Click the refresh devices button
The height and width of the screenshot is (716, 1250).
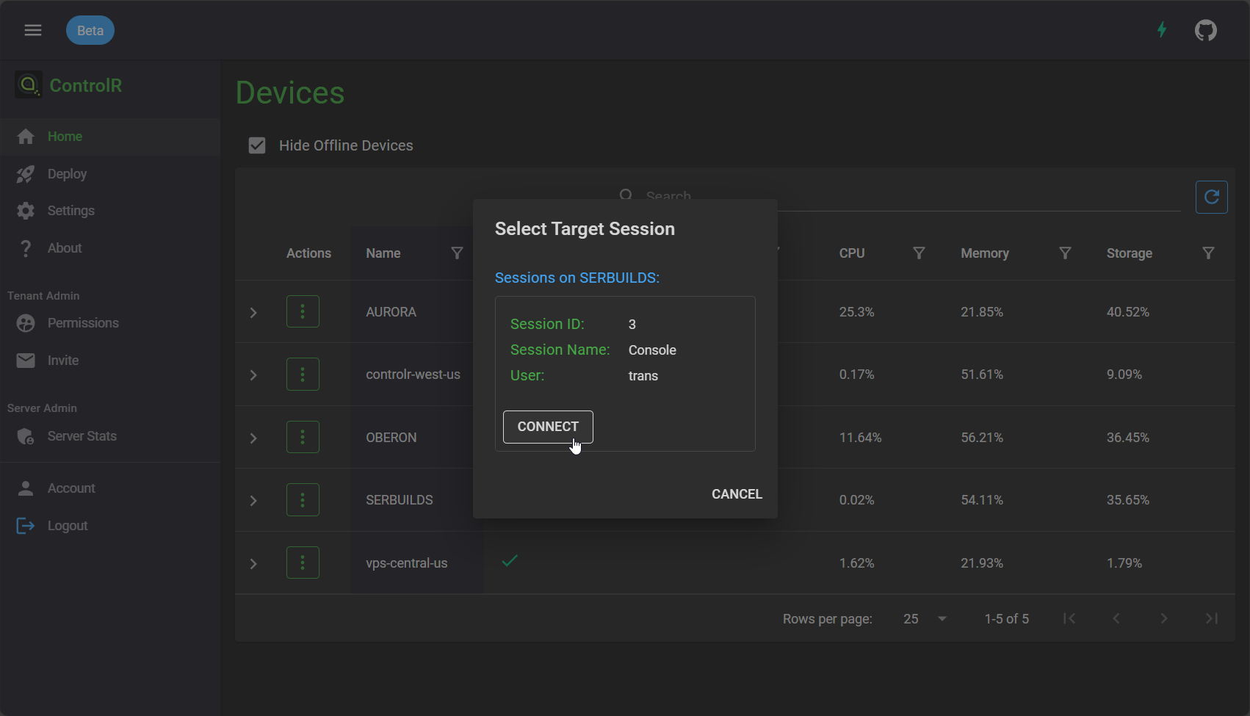coord(1212,197)
